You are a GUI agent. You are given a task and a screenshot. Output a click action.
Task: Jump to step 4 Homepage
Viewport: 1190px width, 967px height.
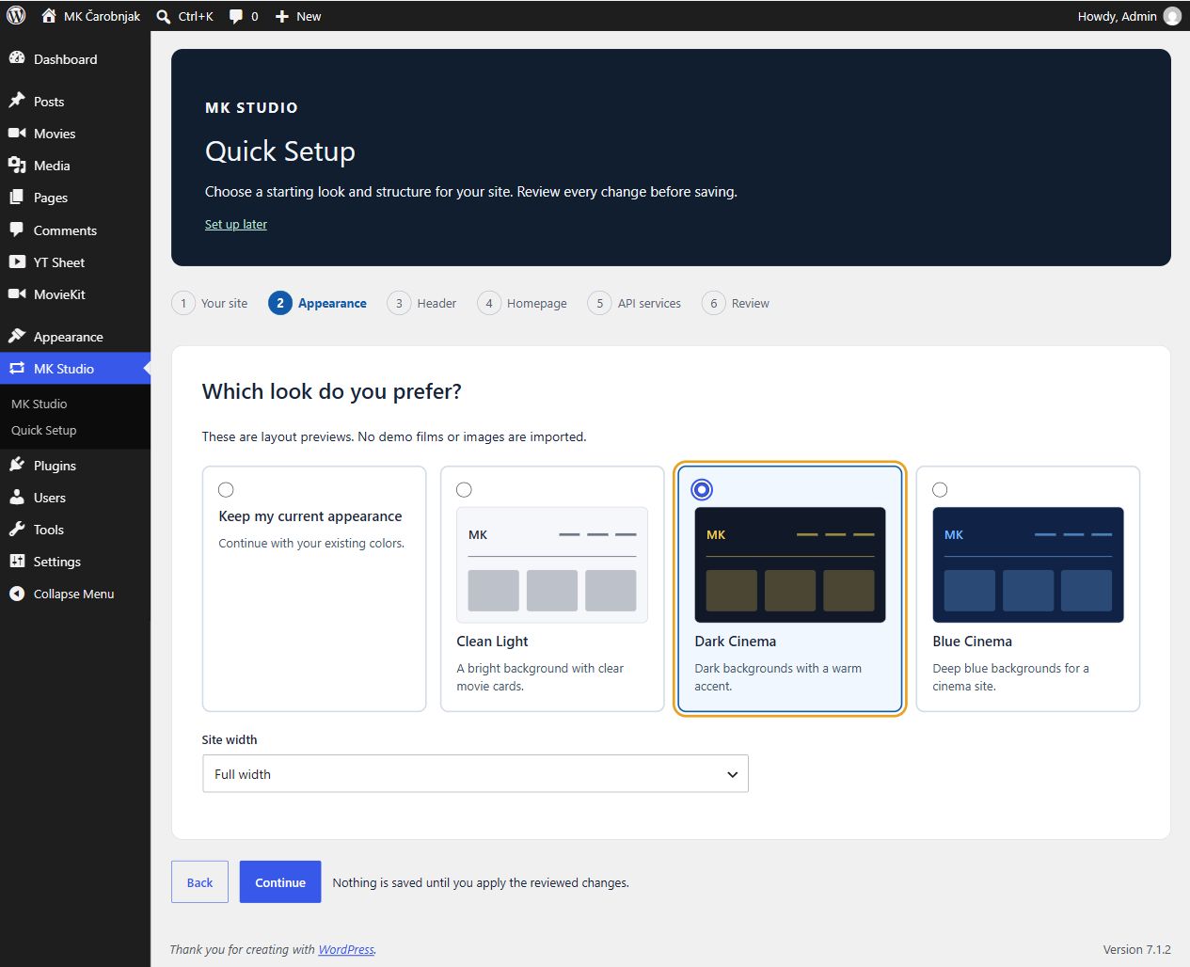pyautogui.click(x=522, y=303)
